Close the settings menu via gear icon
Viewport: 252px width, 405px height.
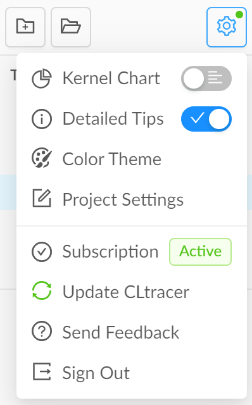tap(227, 27)
